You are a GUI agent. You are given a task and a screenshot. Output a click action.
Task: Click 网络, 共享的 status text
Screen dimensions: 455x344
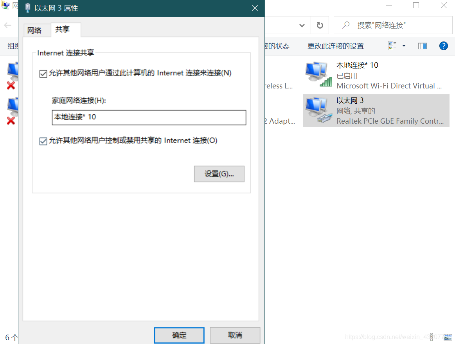(356, 111)
